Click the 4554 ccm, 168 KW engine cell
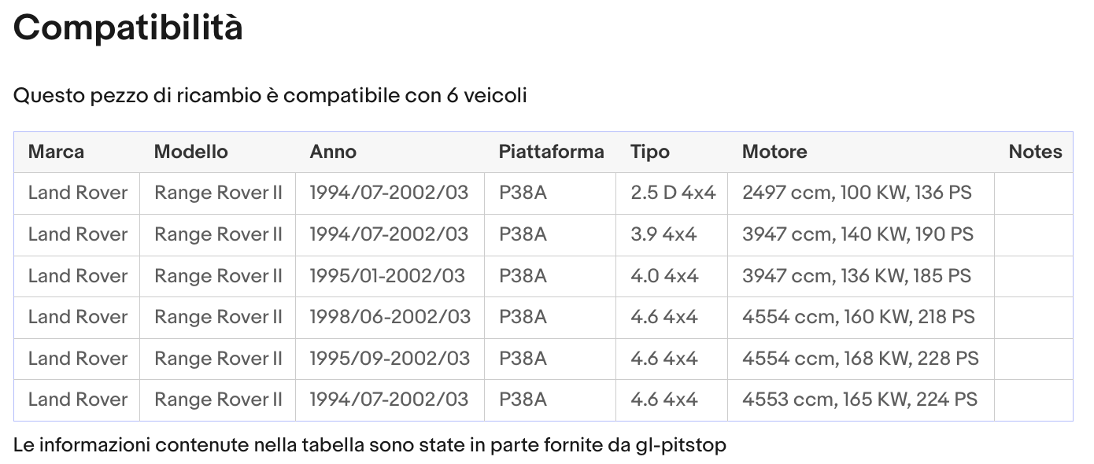 coord(860,359)
